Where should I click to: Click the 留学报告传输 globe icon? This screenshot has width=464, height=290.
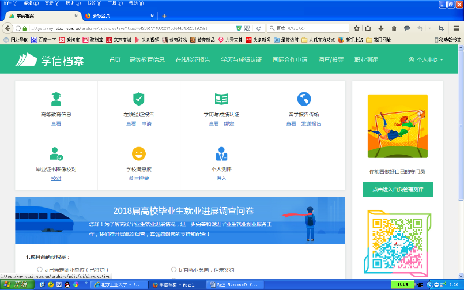tap(304, 99)
